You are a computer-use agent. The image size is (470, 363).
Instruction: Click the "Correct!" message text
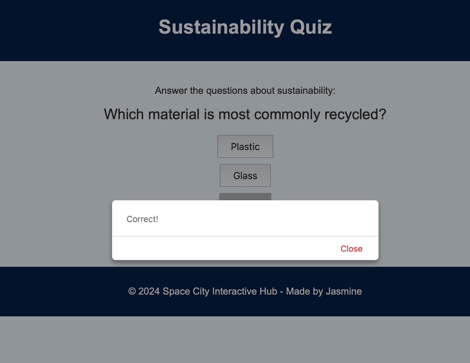(142, 219)
